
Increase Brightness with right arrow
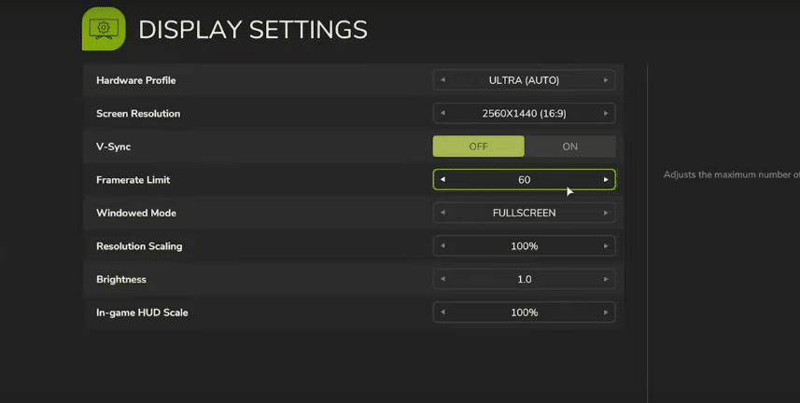click(606, 279)
